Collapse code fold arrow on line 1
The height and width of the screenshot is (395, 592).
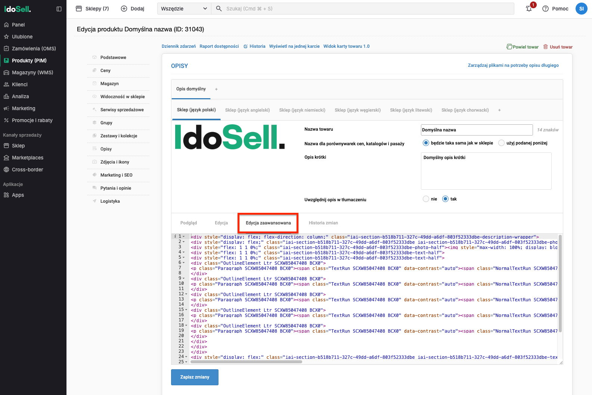tap(184, 237)
